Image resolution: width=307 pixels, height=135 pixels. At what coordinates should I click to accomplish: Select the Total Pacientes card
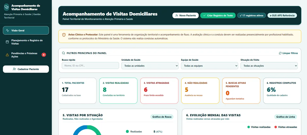pos(78,91)
